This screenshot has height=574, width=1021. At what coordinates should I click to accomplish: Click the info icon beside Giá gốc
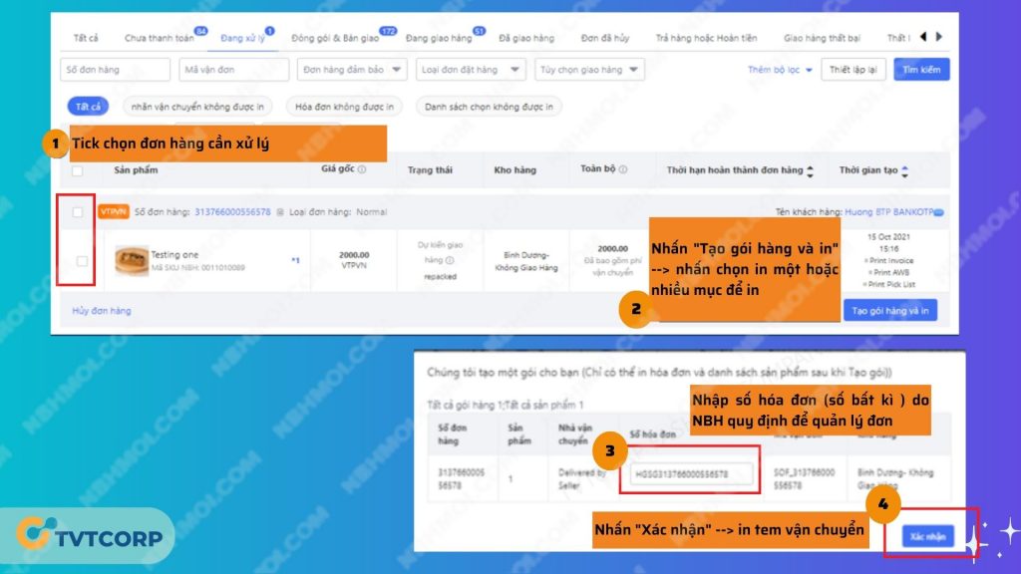coord(362,170)
